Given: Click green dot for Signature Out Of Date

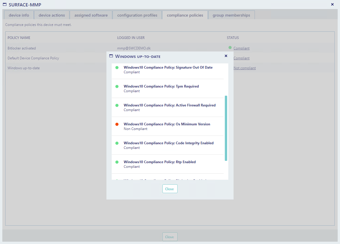Looking at the screenshot, I should pos(117,67).
